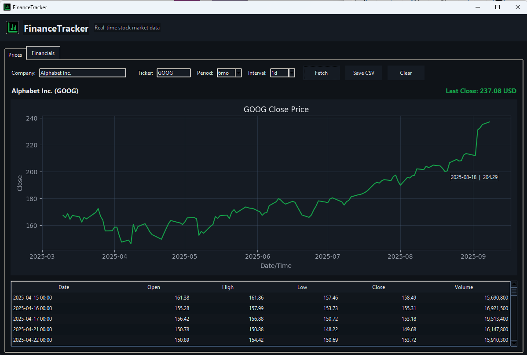Click the table scrollbar down arrow
The width and height of the screenshot is (527, 355).
point(513,343)
